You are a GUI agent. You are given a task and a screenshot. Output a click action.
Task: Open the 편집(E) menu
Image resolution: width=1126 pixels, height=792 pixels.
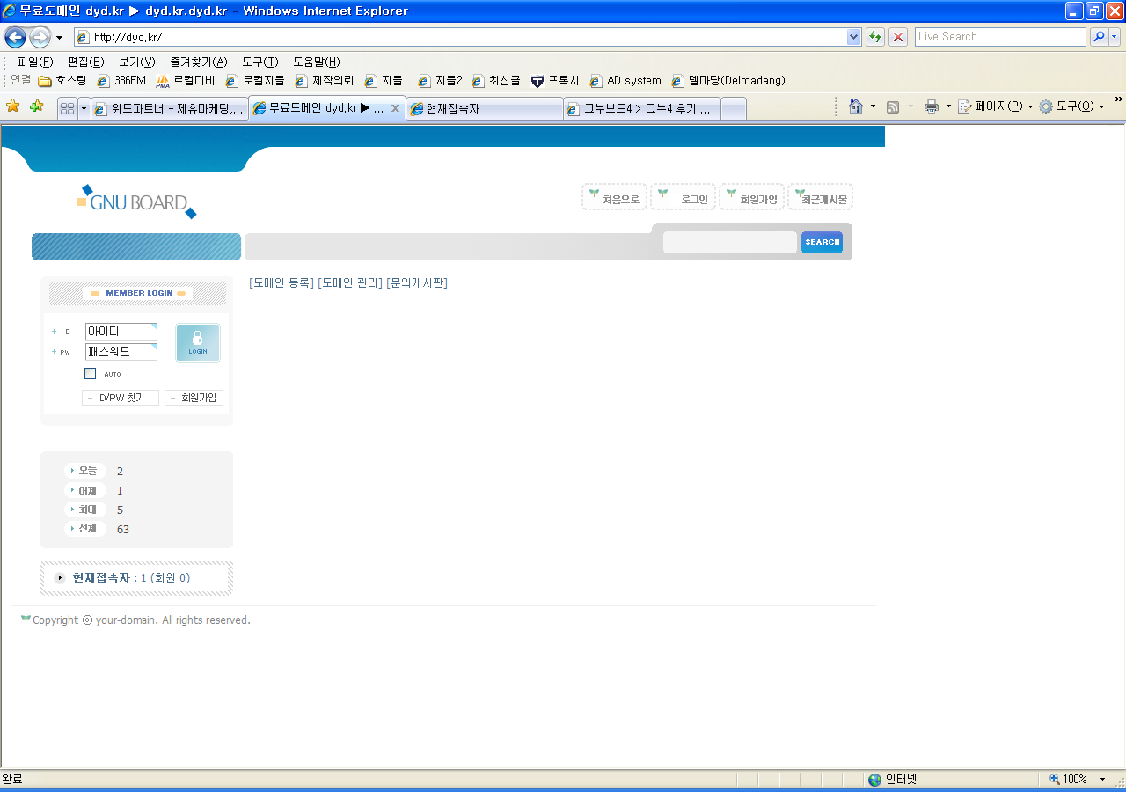(85, 62)
